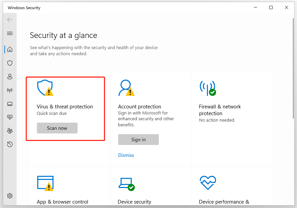Screen dimensions: 297x208
Task: Open Firewall & network antenna icon in sidebar
Action: [x=10, y=90]
